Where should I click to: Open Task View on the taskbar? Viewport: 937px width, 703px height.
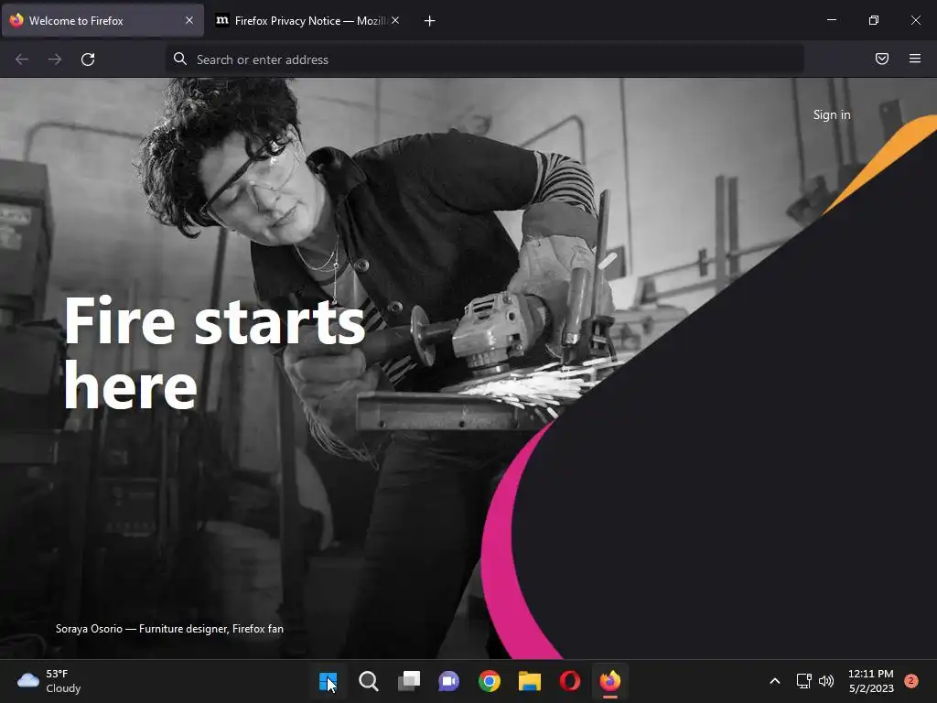(x=409, y=681)
